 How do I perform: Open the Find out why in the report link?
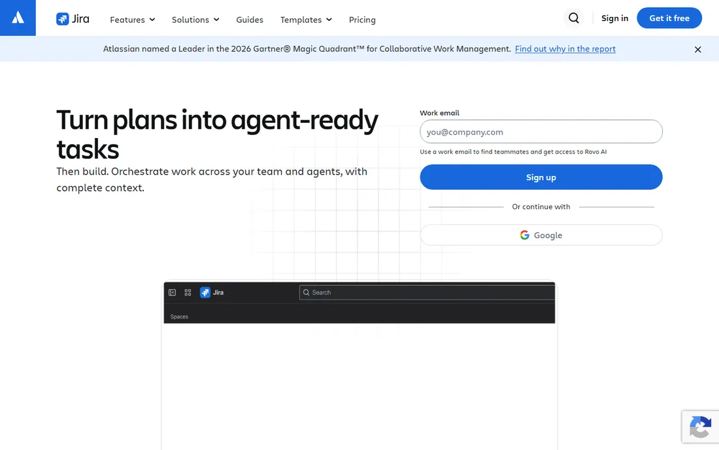pos(565,48)
